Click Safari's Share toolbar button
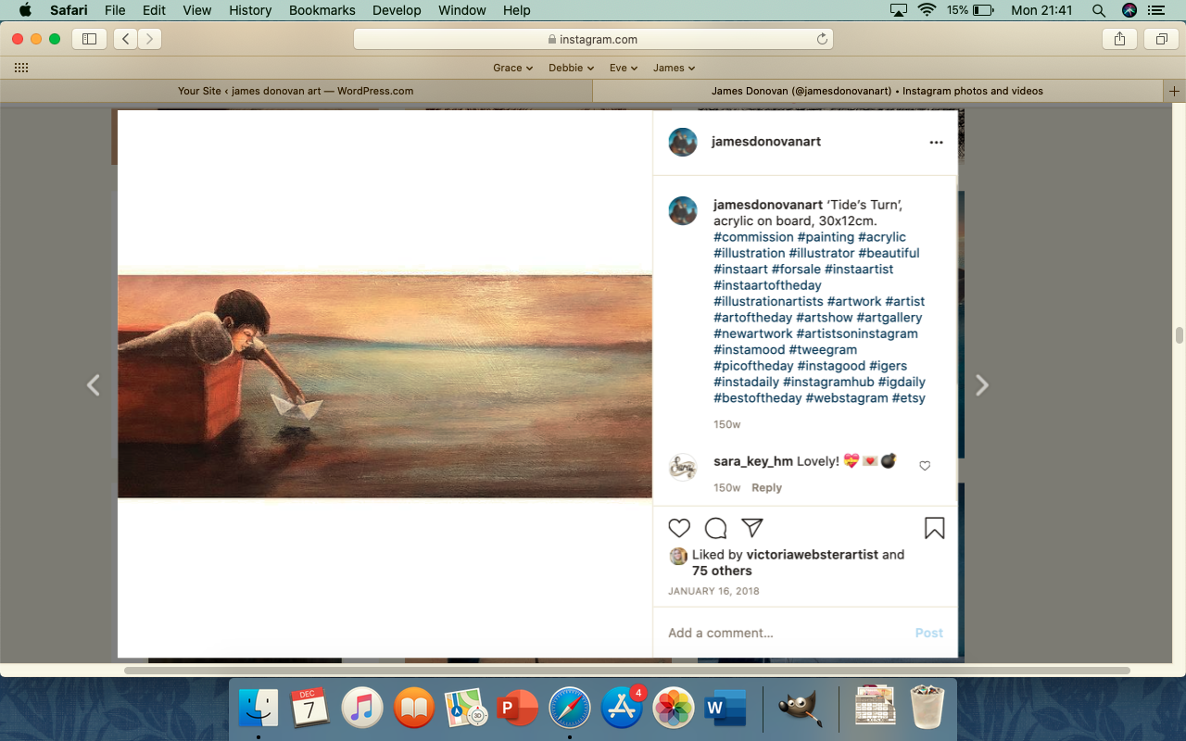Viewport: 1186px width, 741px height. coord(1119,39)
